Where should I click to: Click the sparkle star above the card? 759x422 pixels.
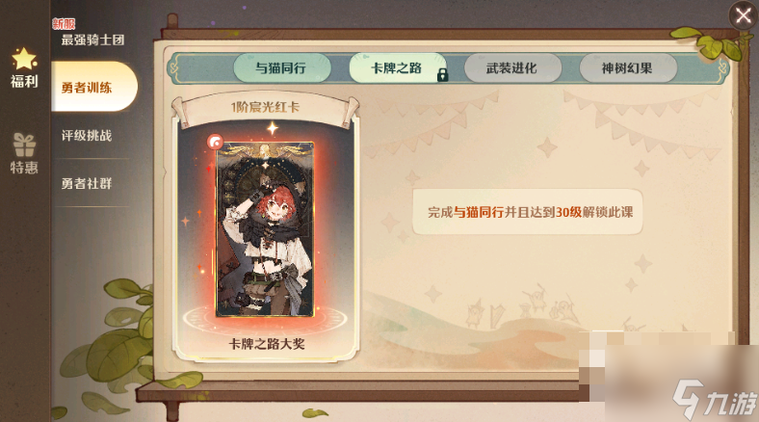click(x=273, y=128)
